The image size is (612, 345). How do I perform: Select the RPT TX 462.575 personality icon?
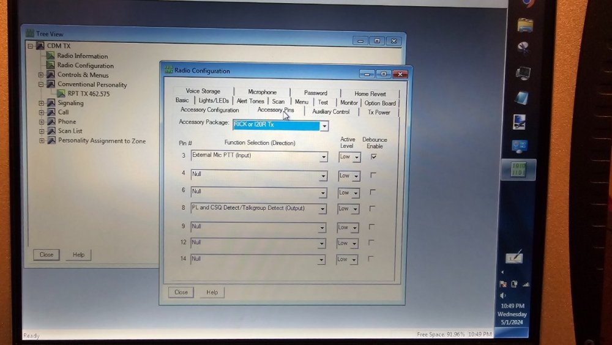pyautogui.click(x=61, y=94)
